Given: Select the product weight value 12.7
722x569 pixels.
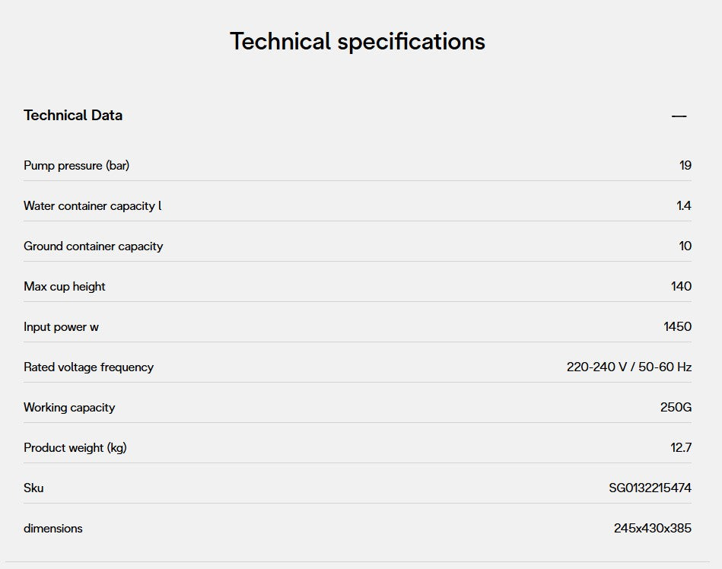Looking at the screenshot, I should pos(681,448).
